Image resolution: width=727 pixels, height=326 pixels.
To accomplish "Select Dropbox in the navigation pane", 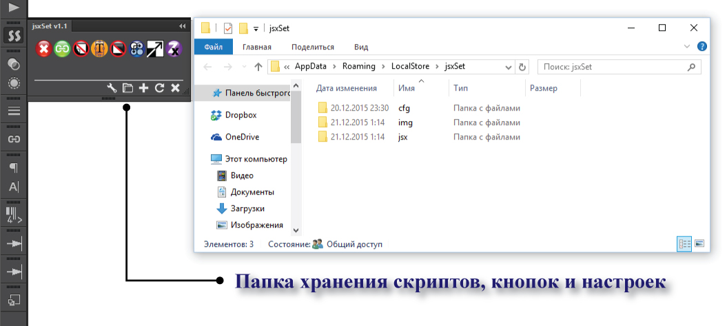I will click(x=241, y=115).
